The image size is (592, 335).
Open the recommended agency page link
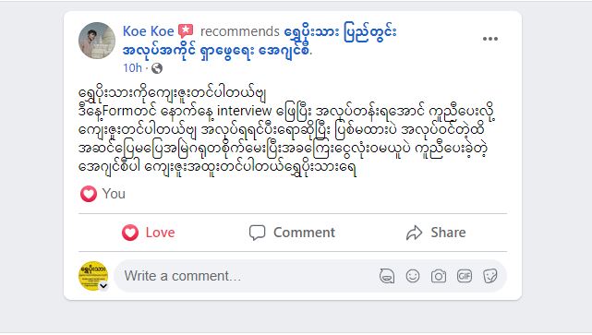(260, 41)
